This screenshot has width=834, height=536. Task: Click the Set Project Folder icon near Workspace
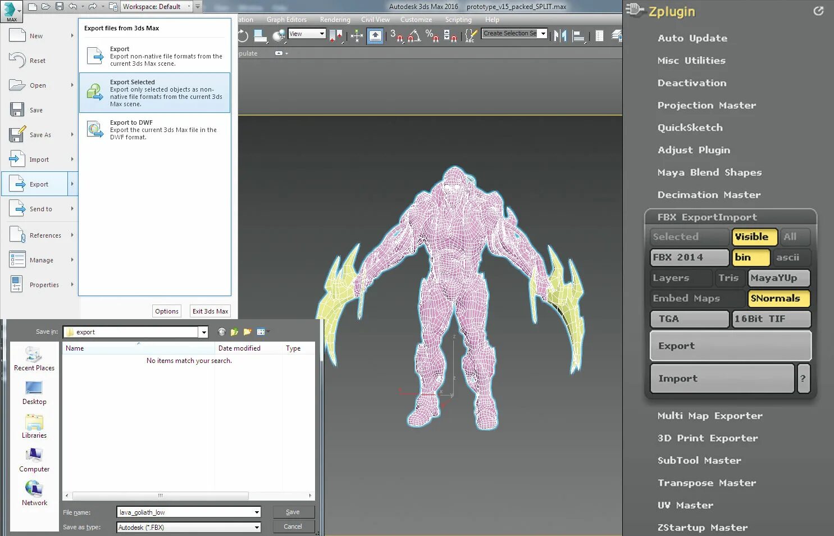pyautogui.click(x=113, y=7)
